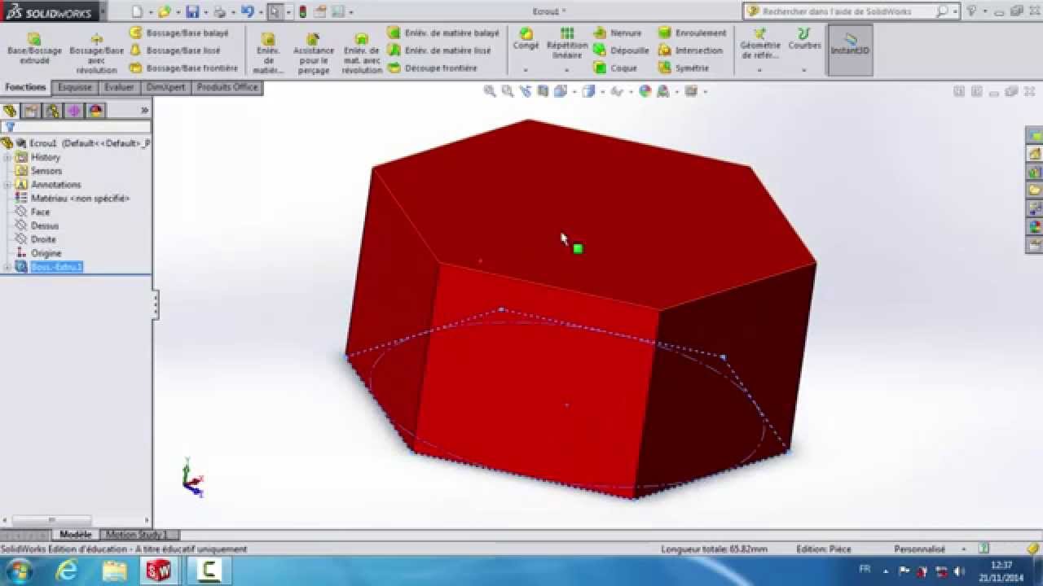Image resolution: width=1043 pixels, height=586 pixels.
Task: Select the Enroulement tool
Action: click(693, 33)
